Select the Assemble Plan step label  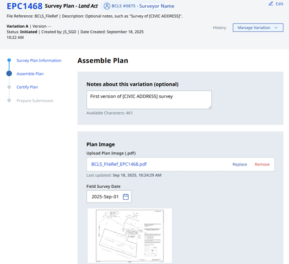(x=30, y=74)
